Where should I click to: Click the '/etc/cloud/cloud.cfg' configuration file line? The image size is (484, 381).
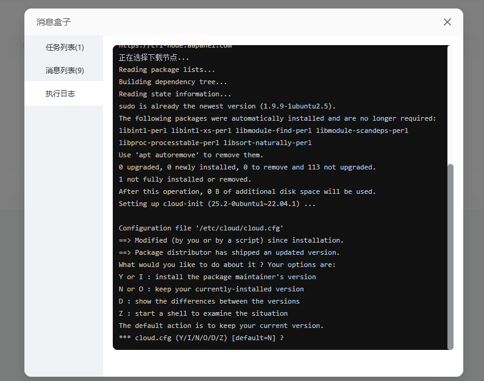[201, 228]
